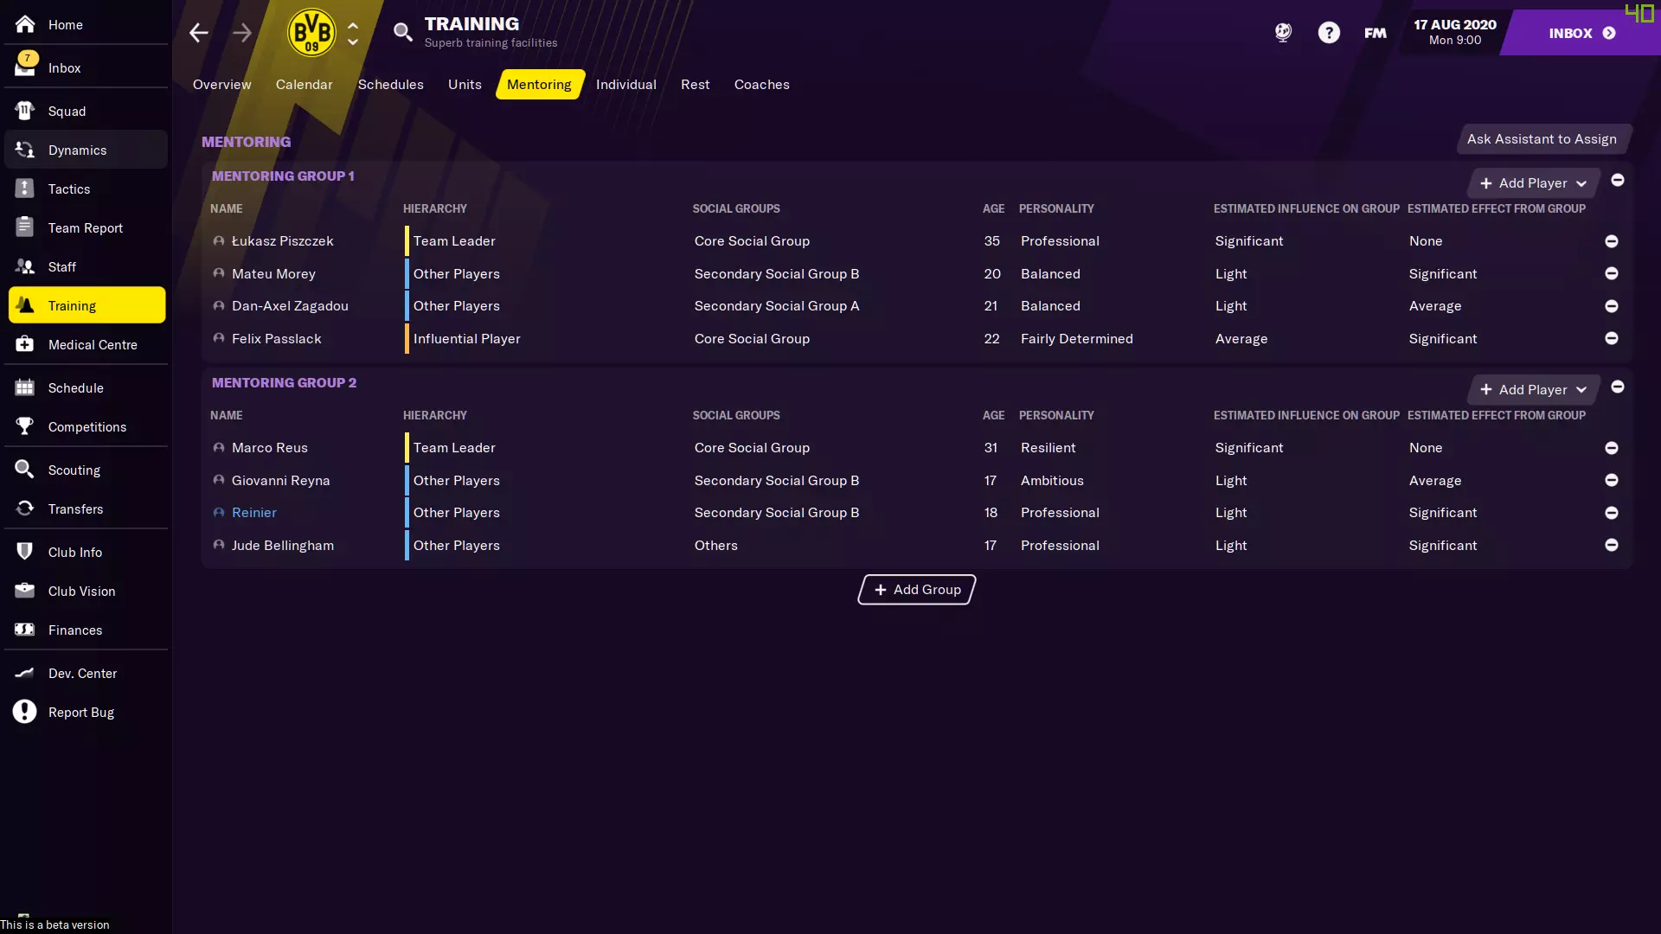Sort Group 1 by Age column
This screenshot has width=1661, height=934.
tap(992, 208)
